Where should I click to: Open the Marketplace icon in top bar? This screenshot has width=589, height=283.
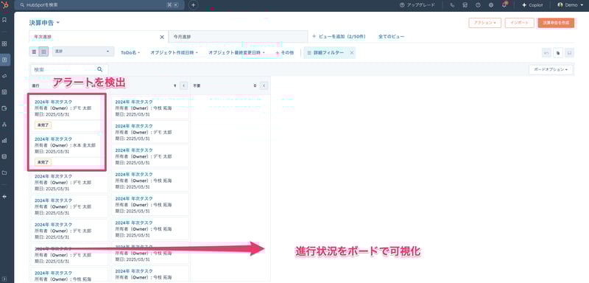(x=465, y=5)
